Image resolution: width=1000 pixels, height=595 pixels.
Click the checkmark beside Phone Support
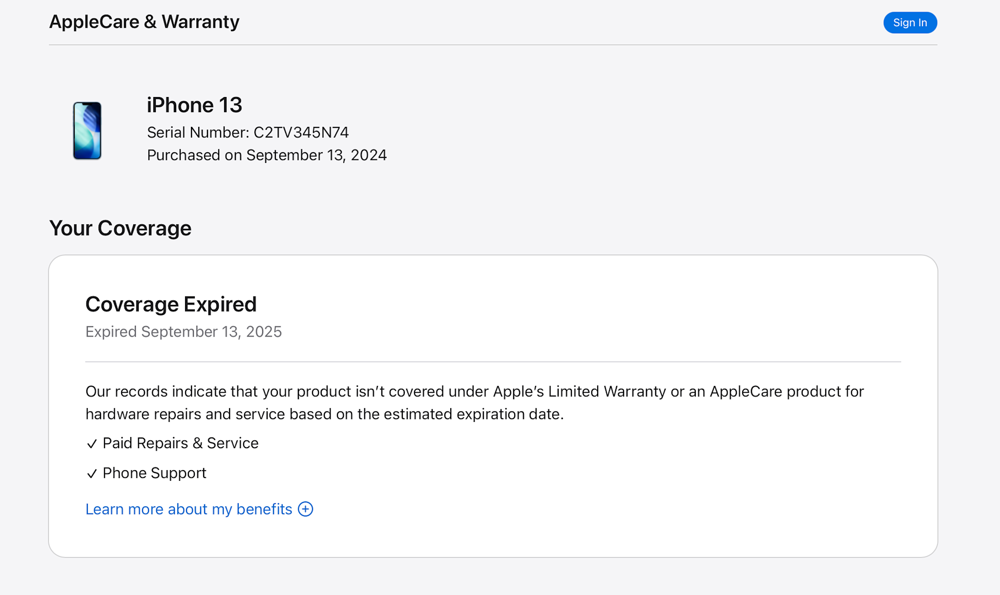pyautogui.click(x=92, y=474)
